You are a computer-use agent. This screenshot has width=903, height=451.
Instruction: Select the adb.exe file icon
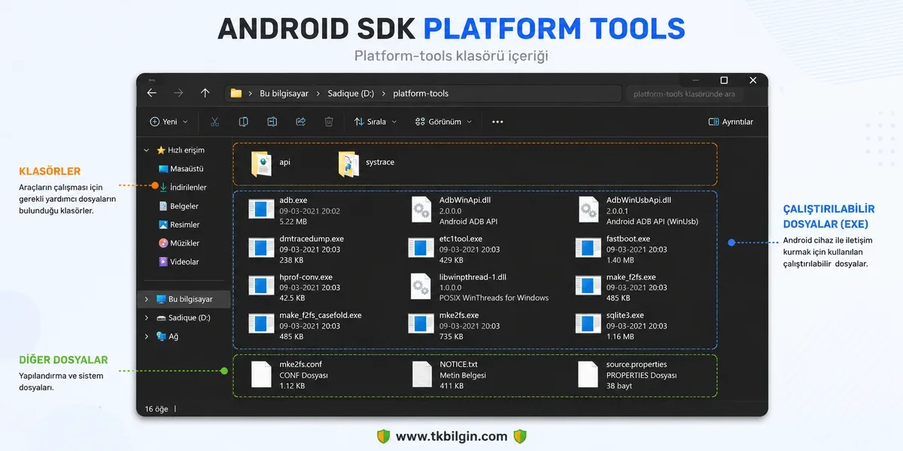262,210
